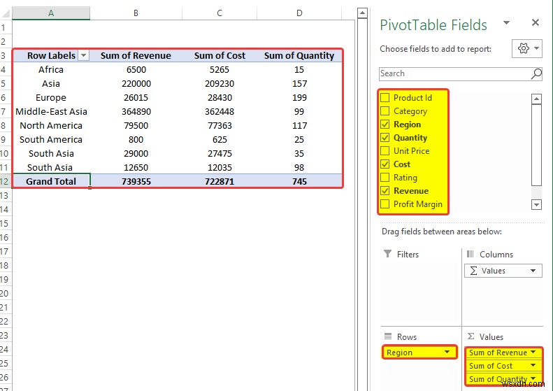Viewport: 553px width, 391px height.
Task: Open the PivotTable Fields task pane options arrow
Action: 506,23
